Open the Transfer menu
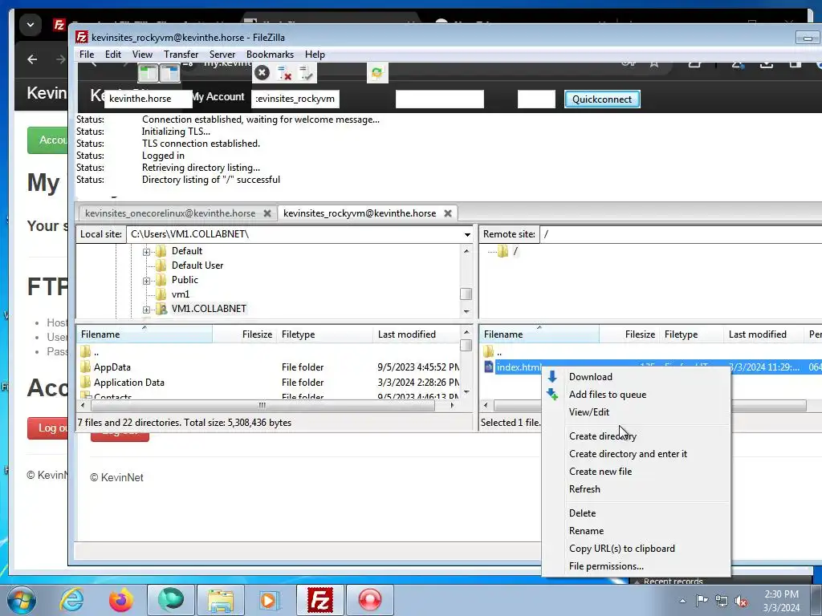 [181, 55]
